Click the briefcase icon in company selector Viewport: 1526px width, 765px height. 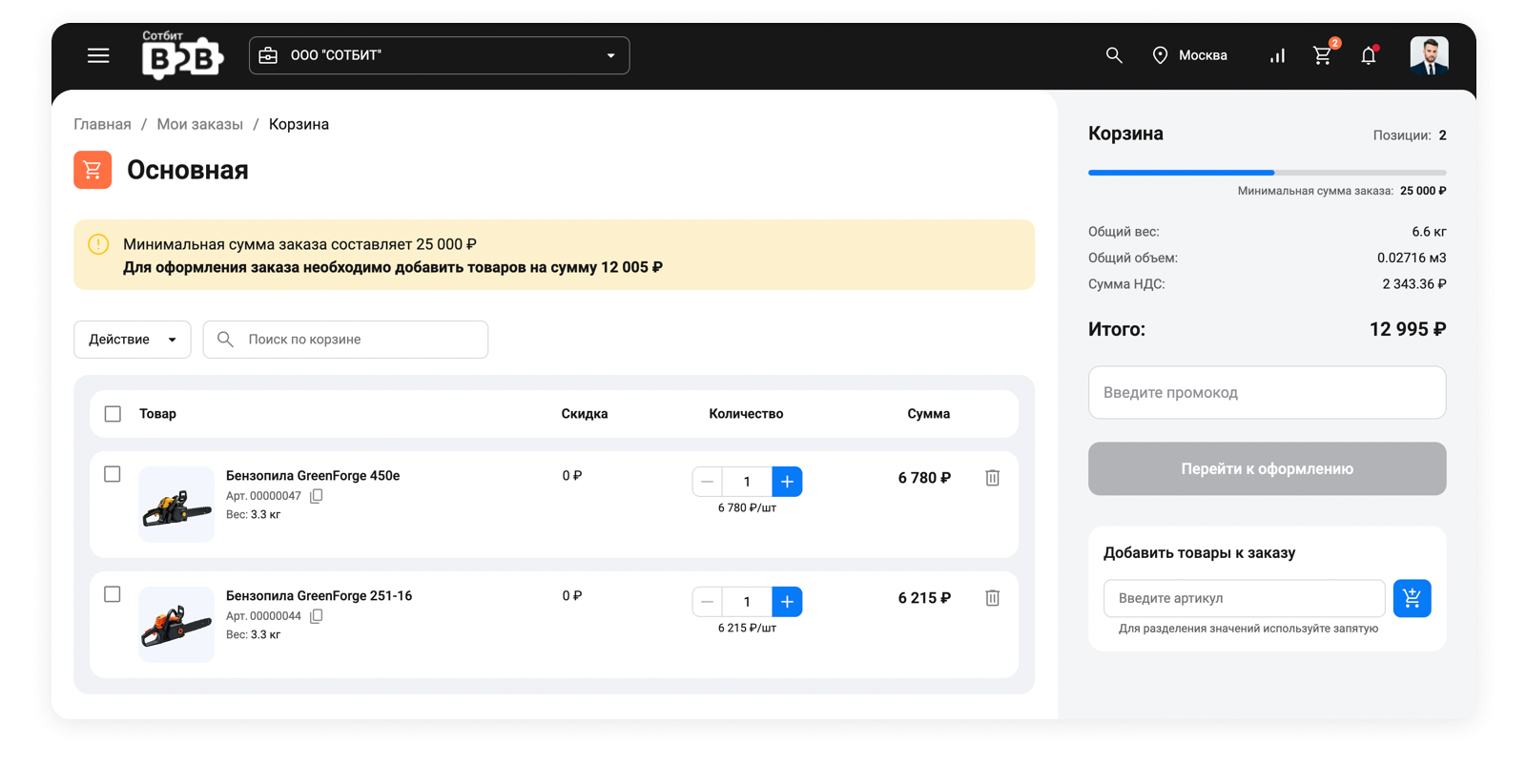(x=268, y=55)
